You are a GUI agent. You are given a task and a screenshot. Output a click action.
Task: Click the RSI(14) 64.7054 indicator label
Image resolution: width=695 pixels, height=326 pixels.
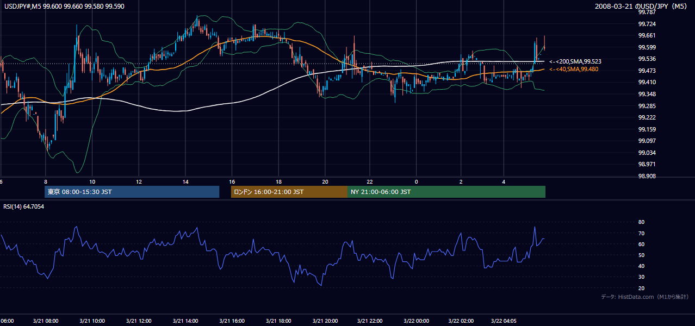pos(24,206)
